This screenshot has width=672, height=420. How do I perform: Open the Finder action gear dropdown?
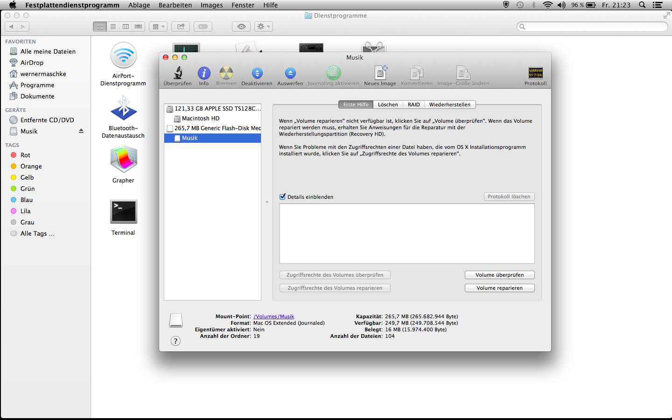pyautogui.click(x=263, y=27)
